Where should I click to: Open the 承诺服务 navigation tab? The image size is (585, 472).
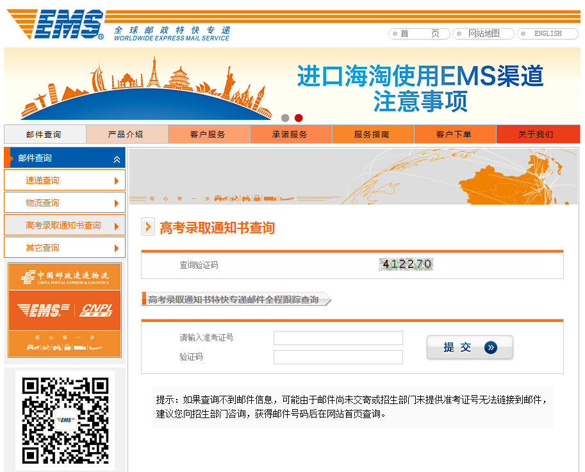(291, 135)
